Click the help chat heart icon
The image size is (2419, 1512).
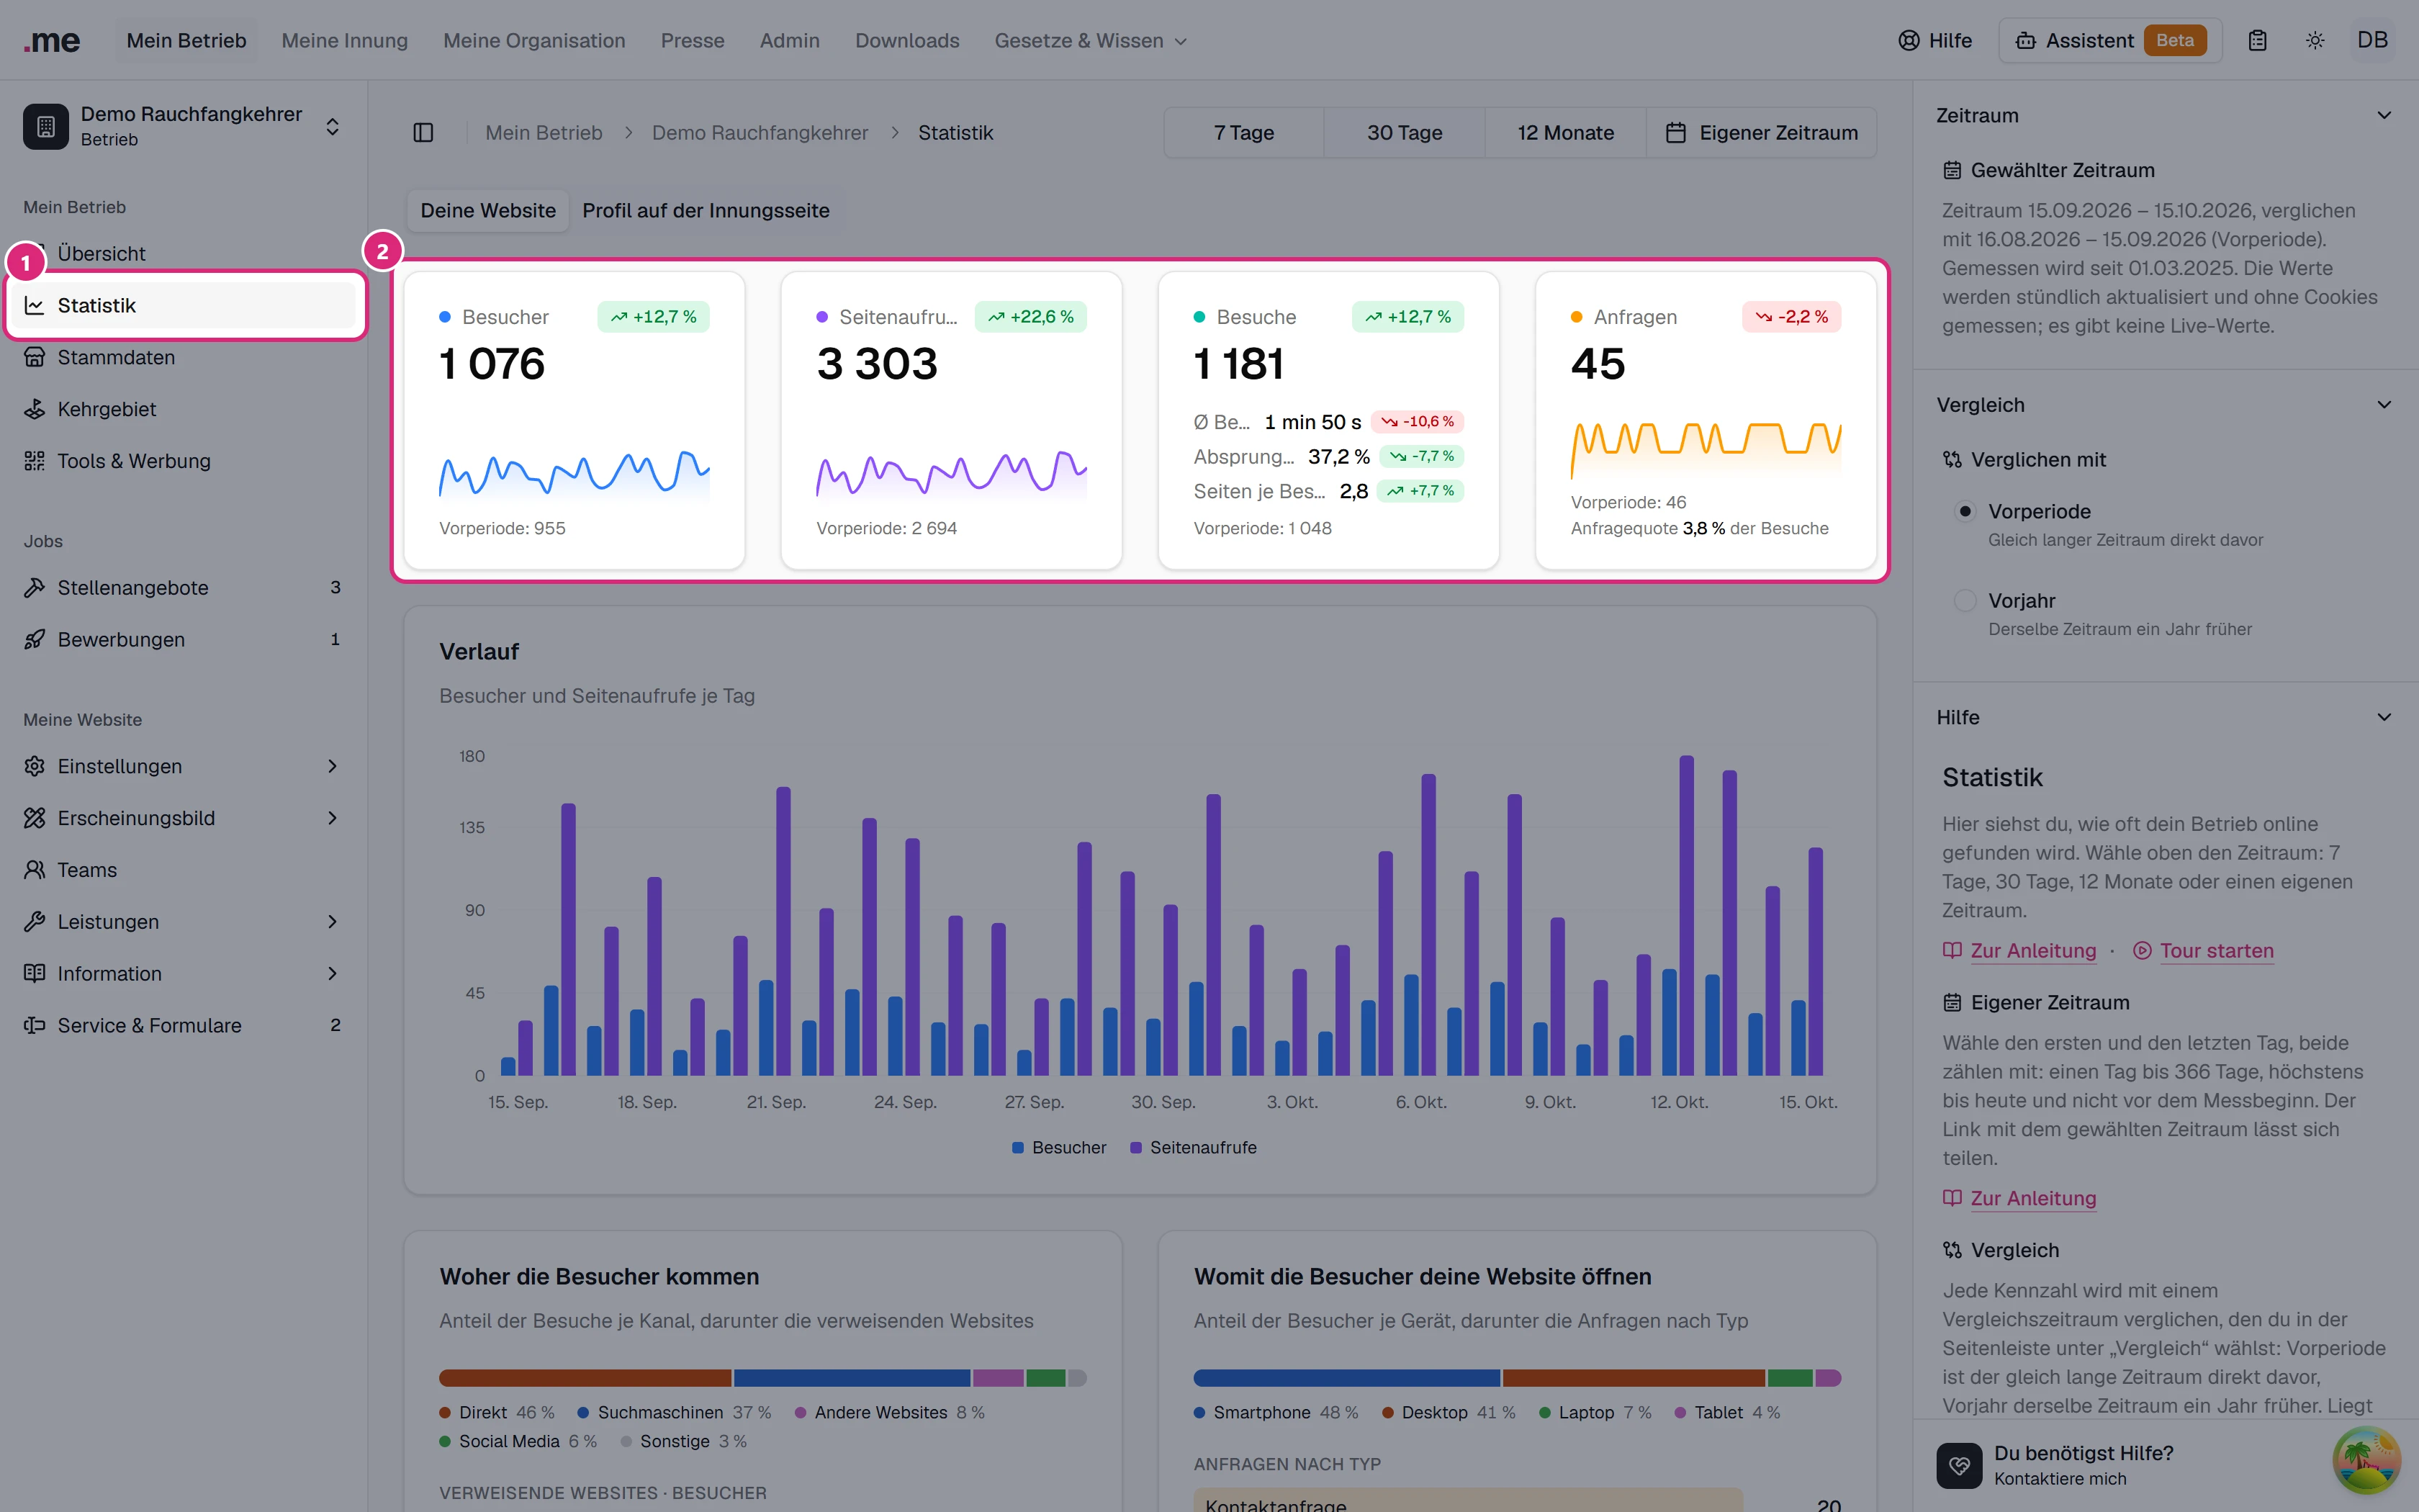[1959, 1465]
